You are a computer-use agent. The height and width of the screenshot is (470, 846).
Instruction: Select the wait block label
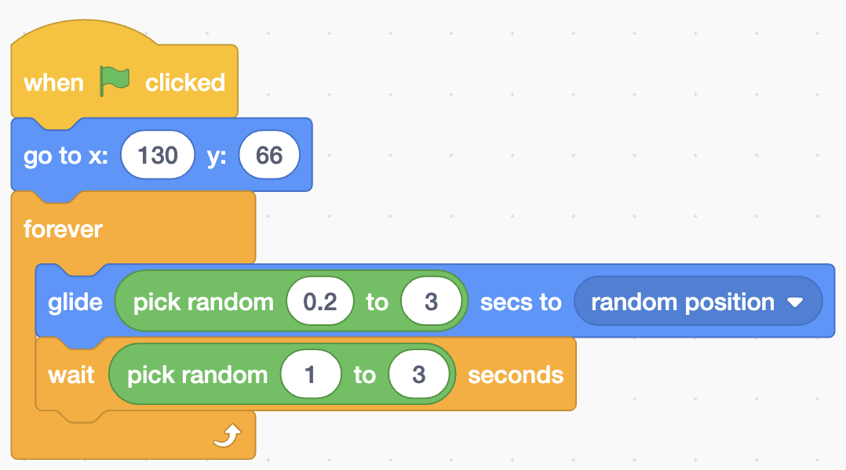point(71,374)
